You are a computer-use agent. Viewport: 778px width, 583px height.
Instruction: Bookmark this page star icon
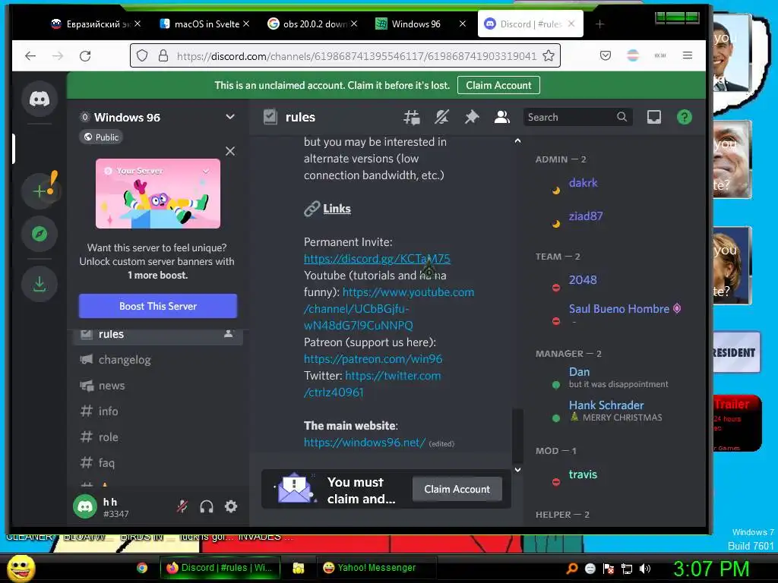(x=549, y=55)
